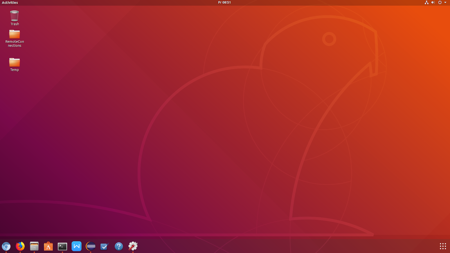The height and width of the screenshot is (253, 450).
Task: Open the Files manager in dock
Action: coord(34,246)
